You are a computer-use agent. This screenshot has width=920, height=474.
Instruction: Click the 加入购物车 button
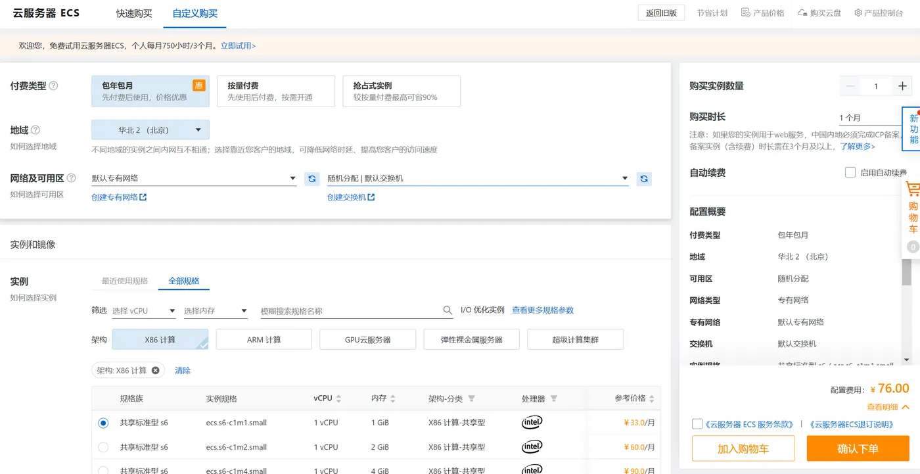743,448
